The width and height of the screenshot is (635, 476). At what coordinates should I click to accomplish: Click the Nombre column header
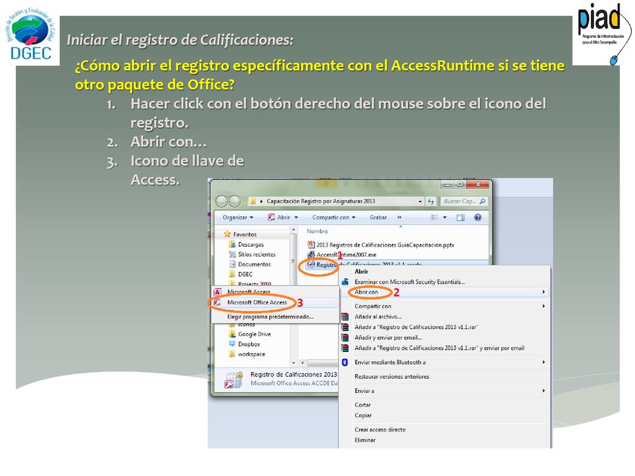tap(317, 231)
